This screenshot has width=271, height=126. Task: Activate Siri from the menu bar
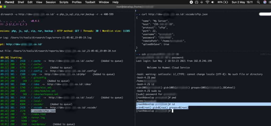coord(265,2)
